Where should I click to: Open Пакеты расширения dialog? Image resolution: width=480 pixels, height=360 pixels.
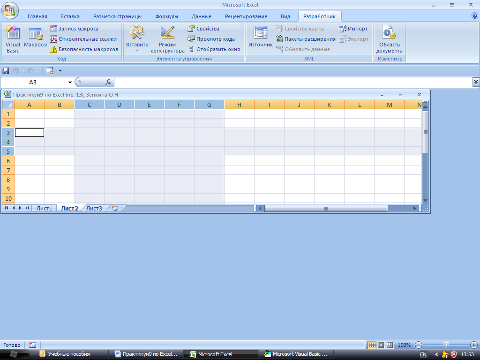point(306,39)
